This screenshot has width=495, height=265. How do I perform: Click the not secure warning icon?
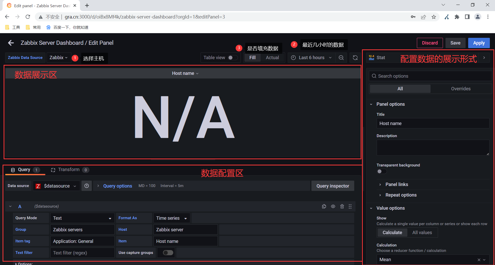click(x=41, y=17)
